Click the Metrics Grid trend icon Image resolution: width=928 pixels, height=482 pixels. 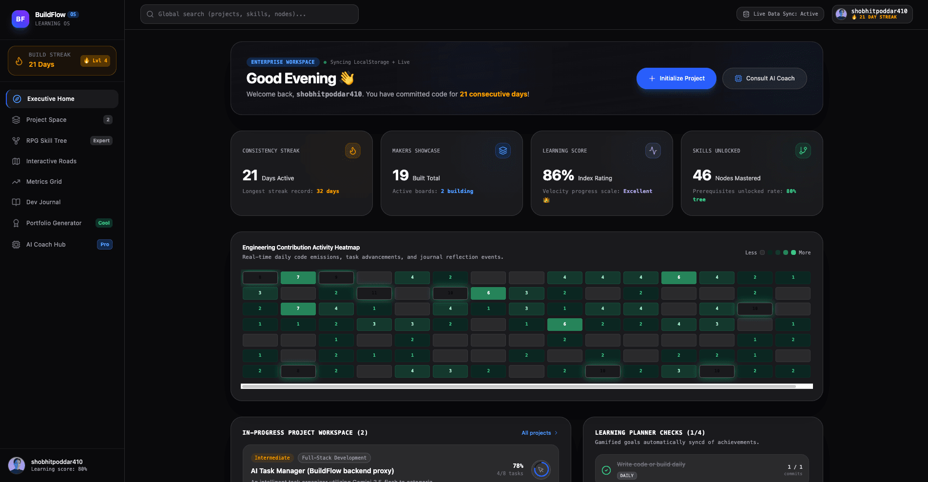pyautogui.click(x=16, y=182)
